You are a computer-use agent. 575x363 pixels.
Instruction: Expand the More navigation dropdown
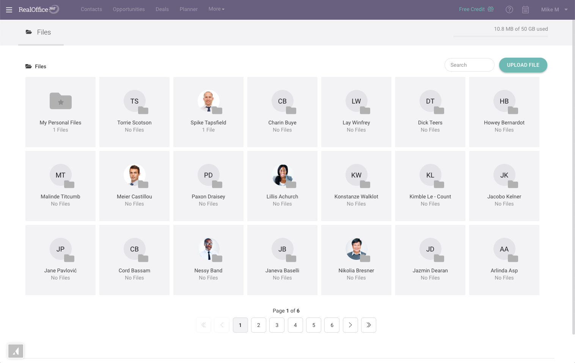pyautogui.click(x=216, y=9)
